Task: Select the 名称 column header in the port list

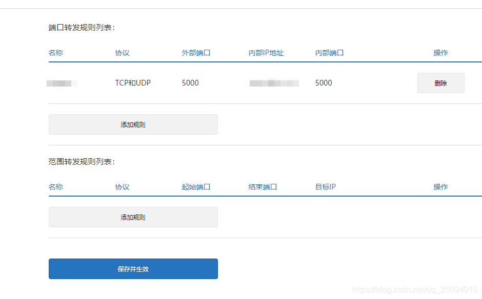Action: 55,53
